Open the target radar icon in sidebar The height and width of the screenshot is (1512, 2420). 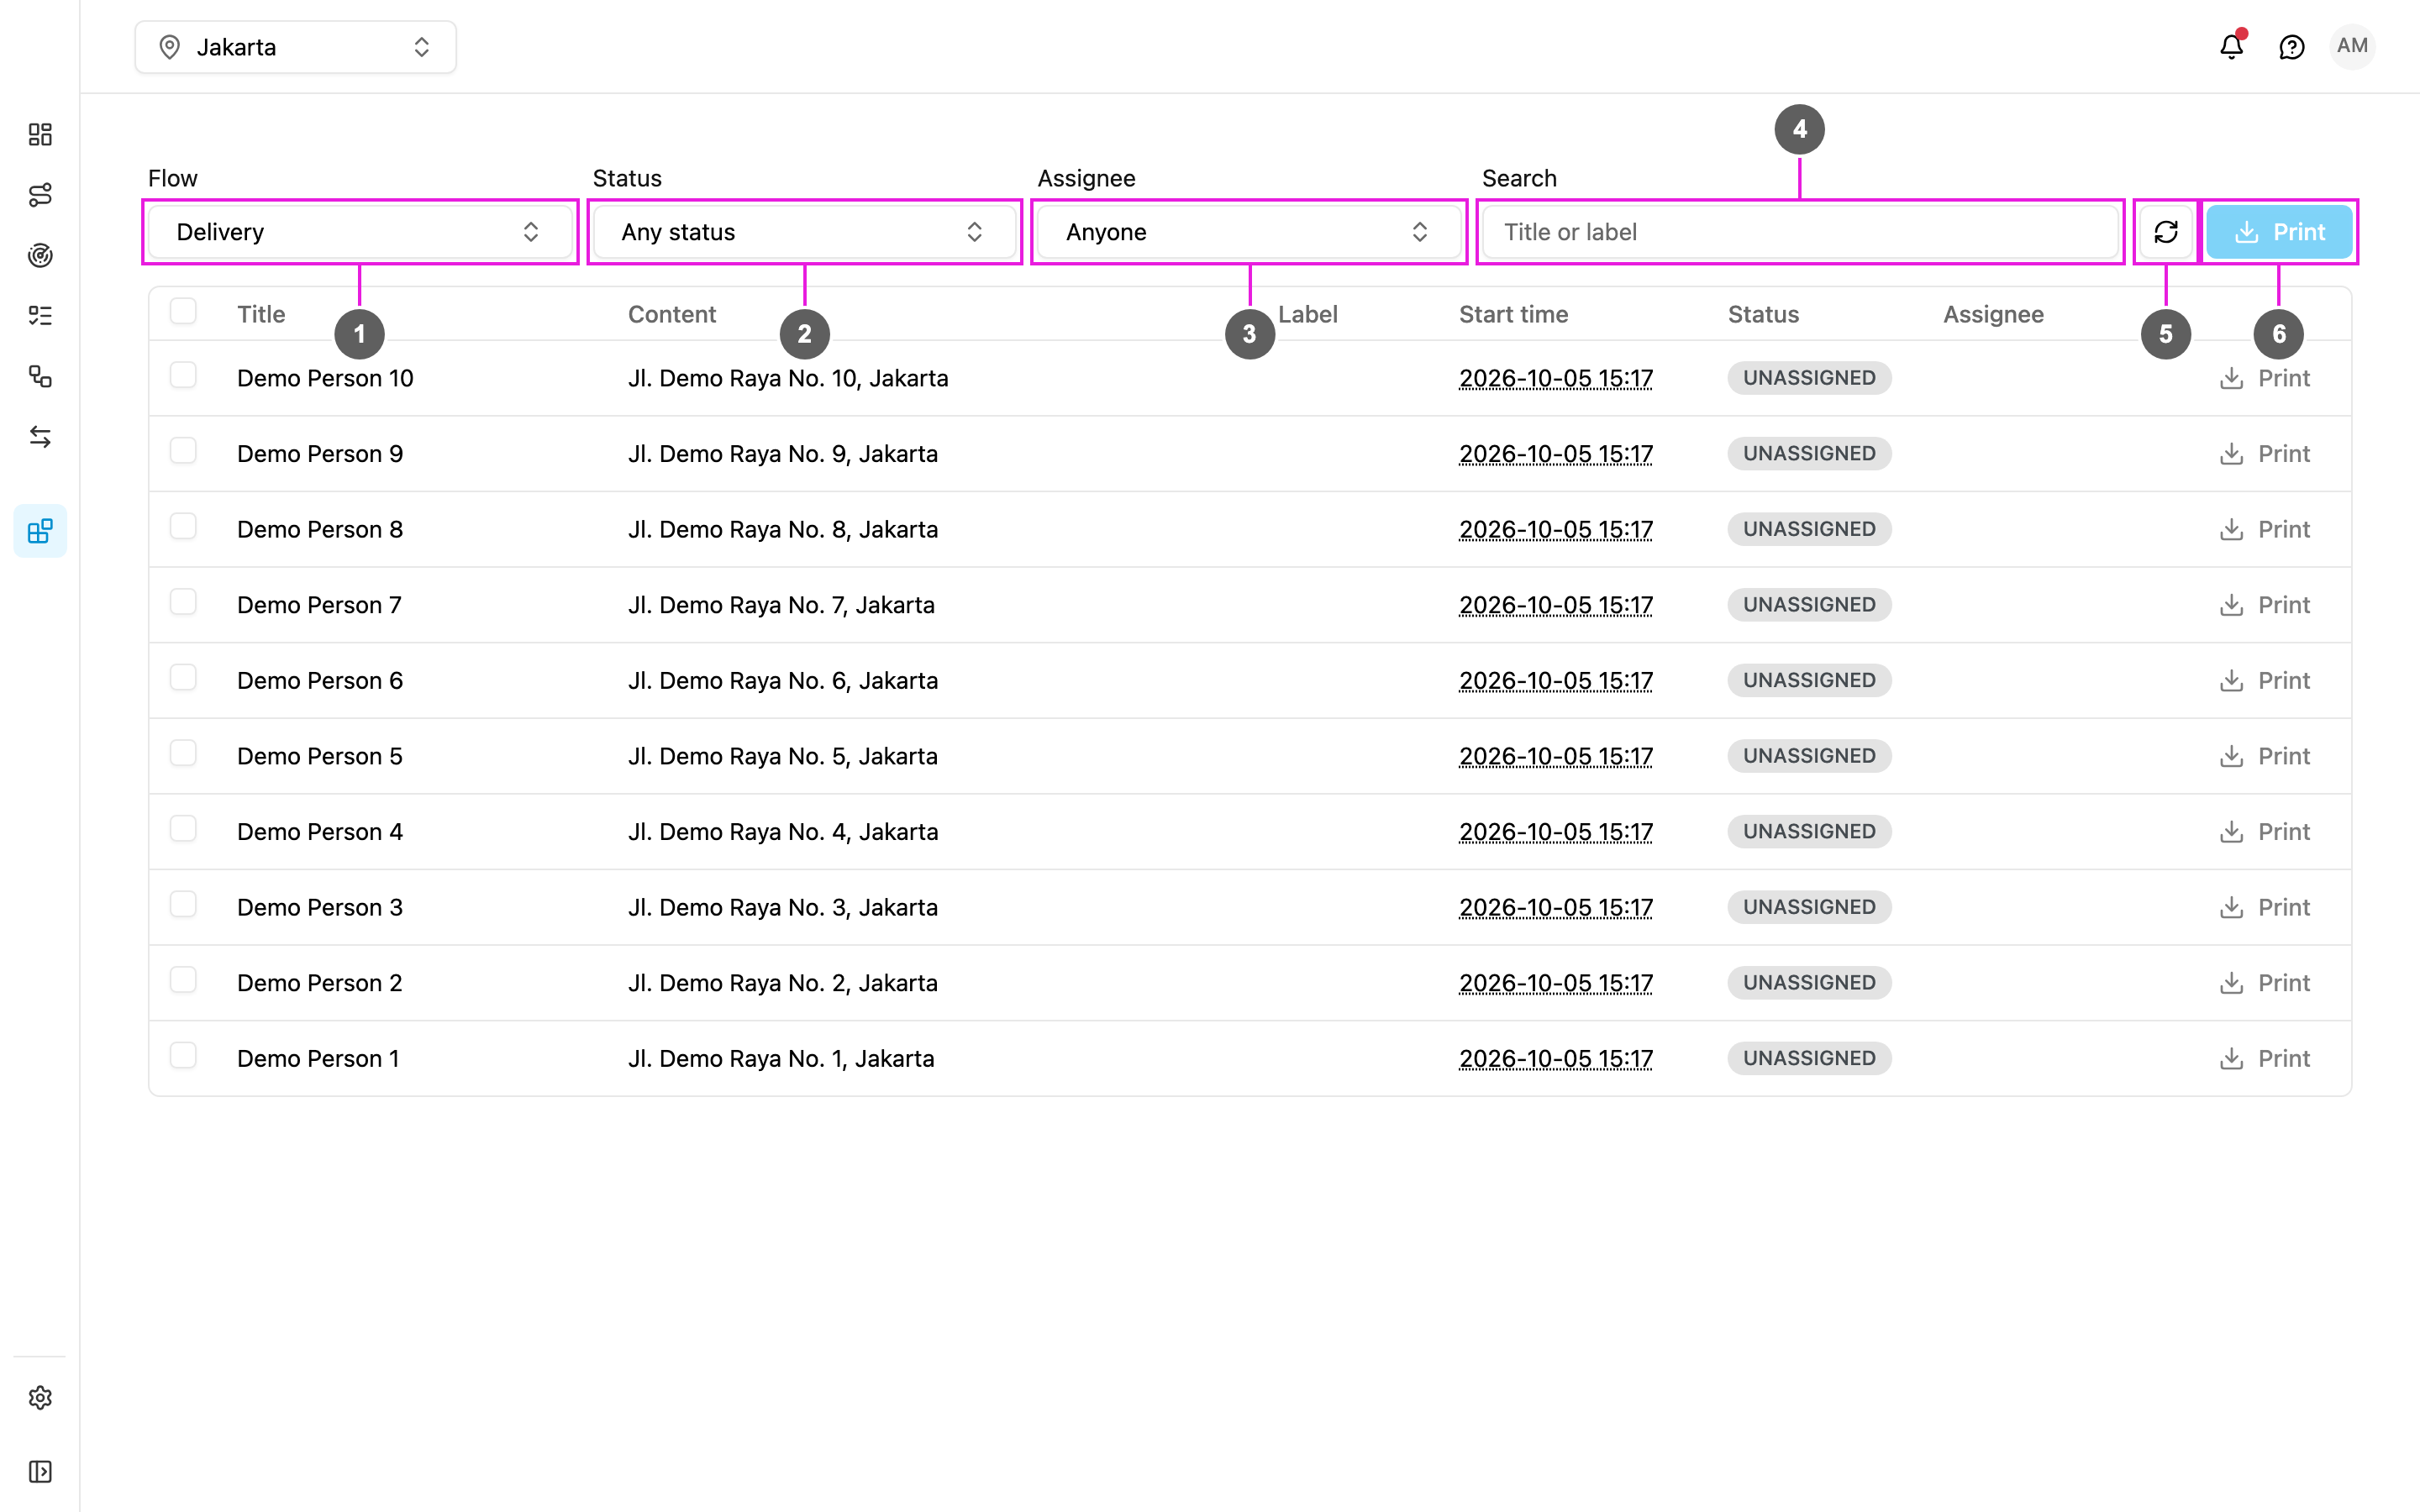[x=40, y=255]
